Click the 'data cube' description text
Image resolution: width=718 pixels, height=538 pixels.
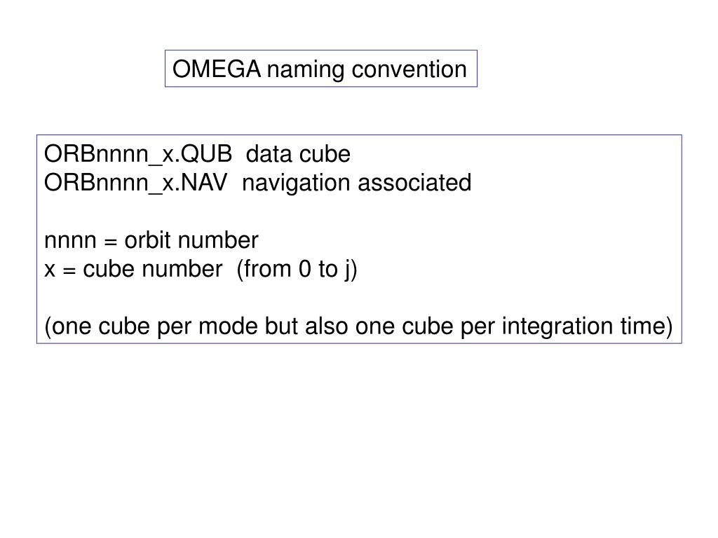[298, 153]
